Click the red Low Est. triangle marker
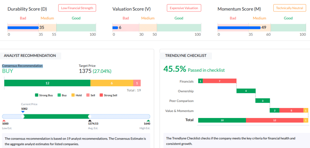Screen dimensions: 310x148 coord(4,121)
